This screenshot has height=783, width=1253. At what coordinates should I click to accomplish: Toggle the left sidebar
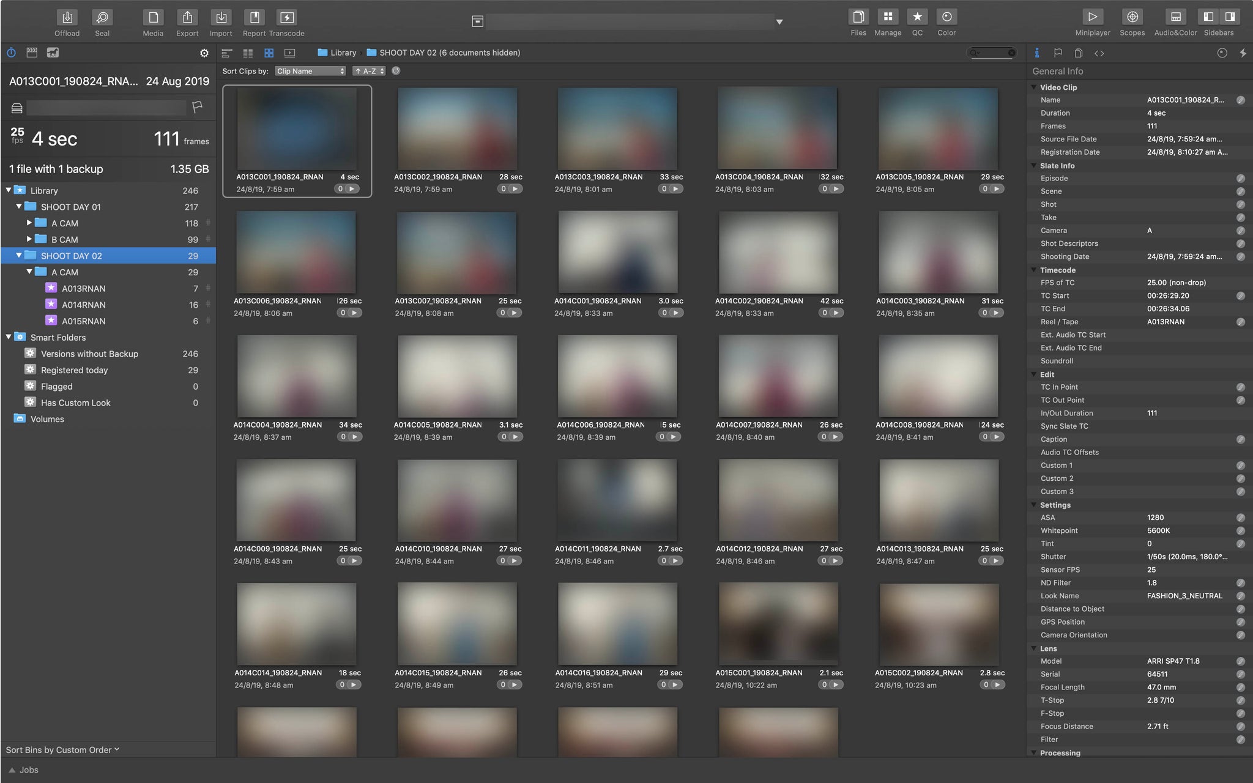[1208, 17]
